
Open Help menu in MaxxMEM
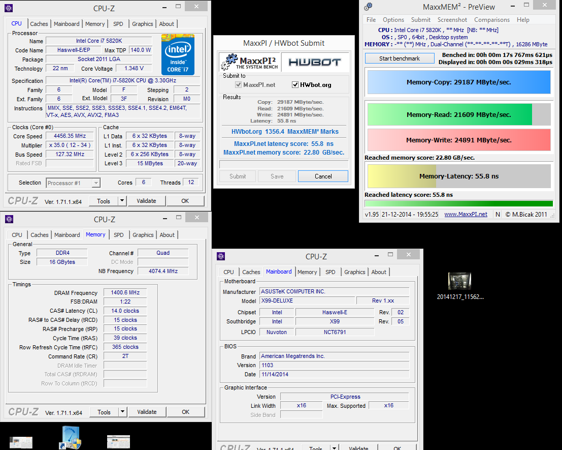coord(523,20)
